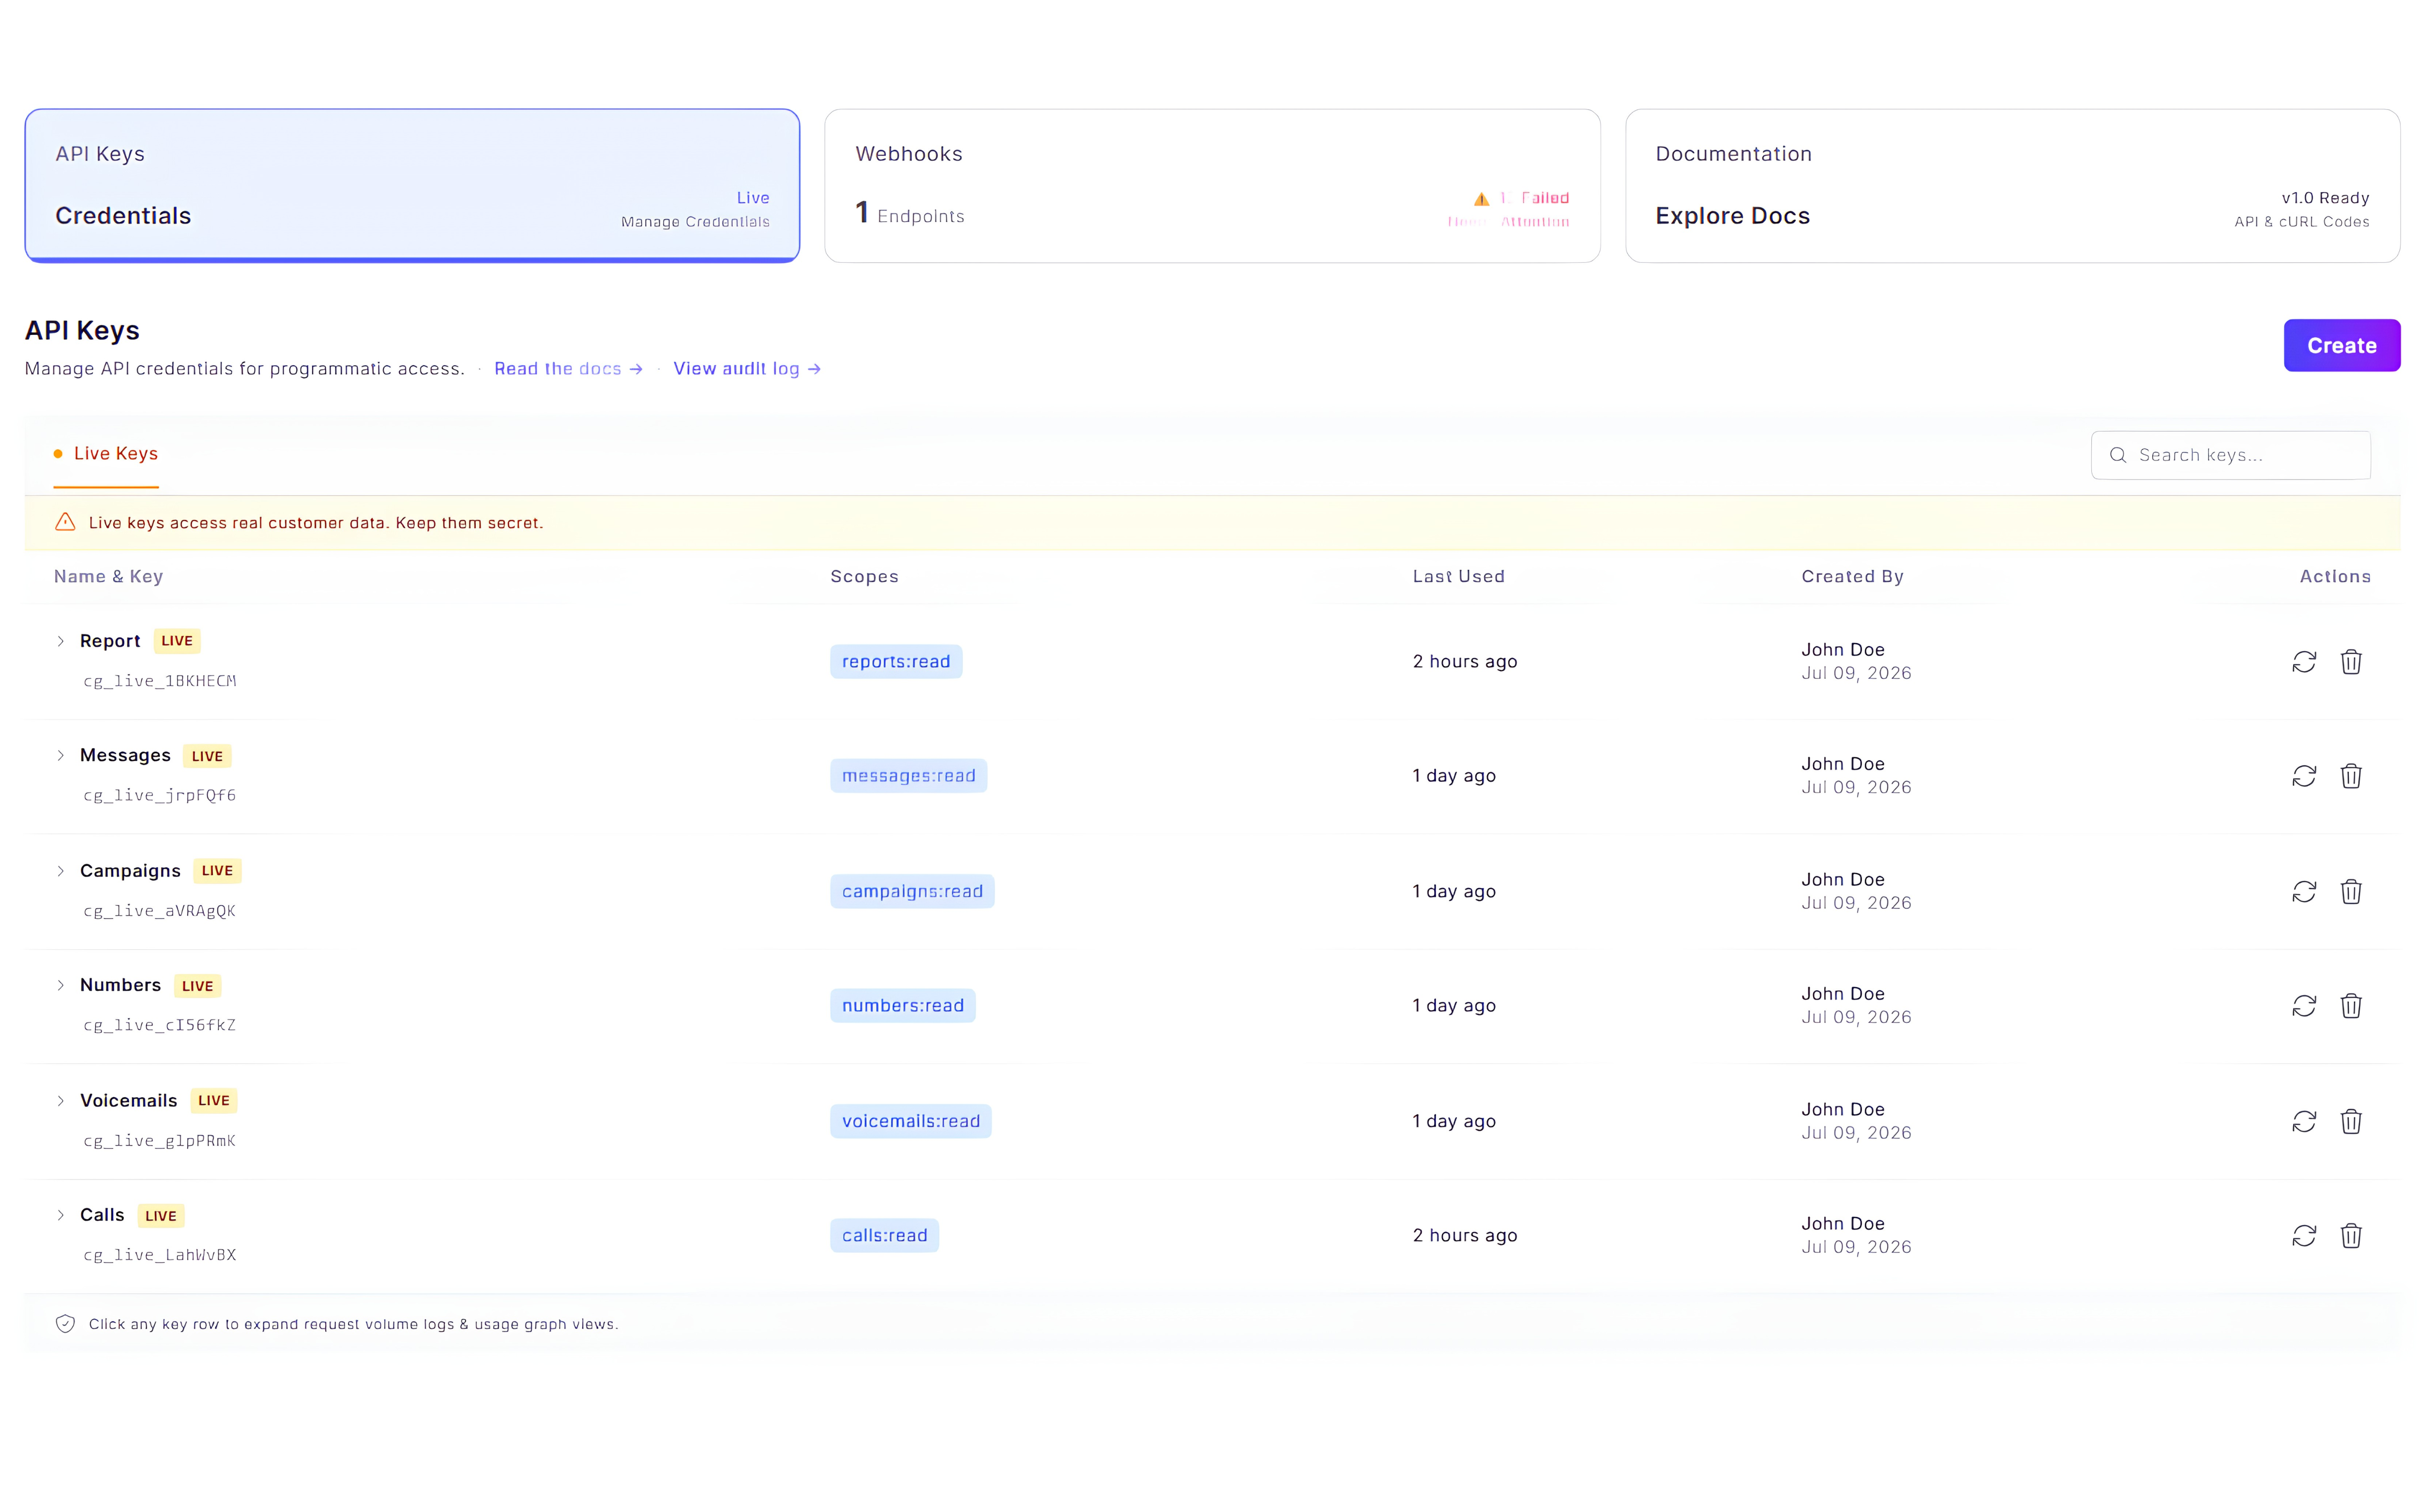Delete the Campaigns key
Image resolution: width=2420 pixels, height=1512 pixels.
(x=2351, y=891)
